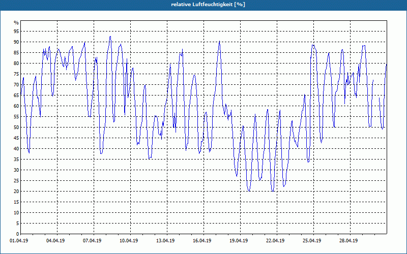Select the 25 y-axis label
407x254 pixels.
pos(16,180)
